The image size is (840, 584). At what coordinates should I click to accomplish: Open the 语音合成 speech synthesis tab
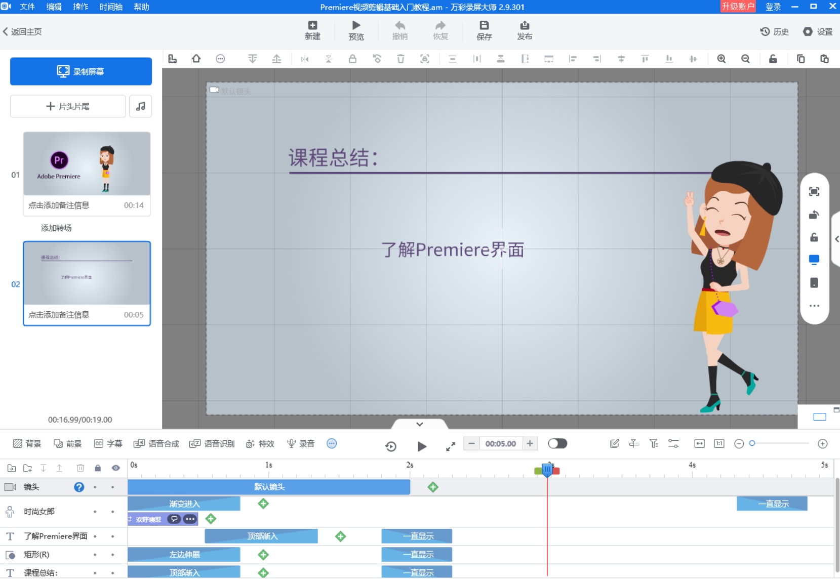(x=156, y=444)
